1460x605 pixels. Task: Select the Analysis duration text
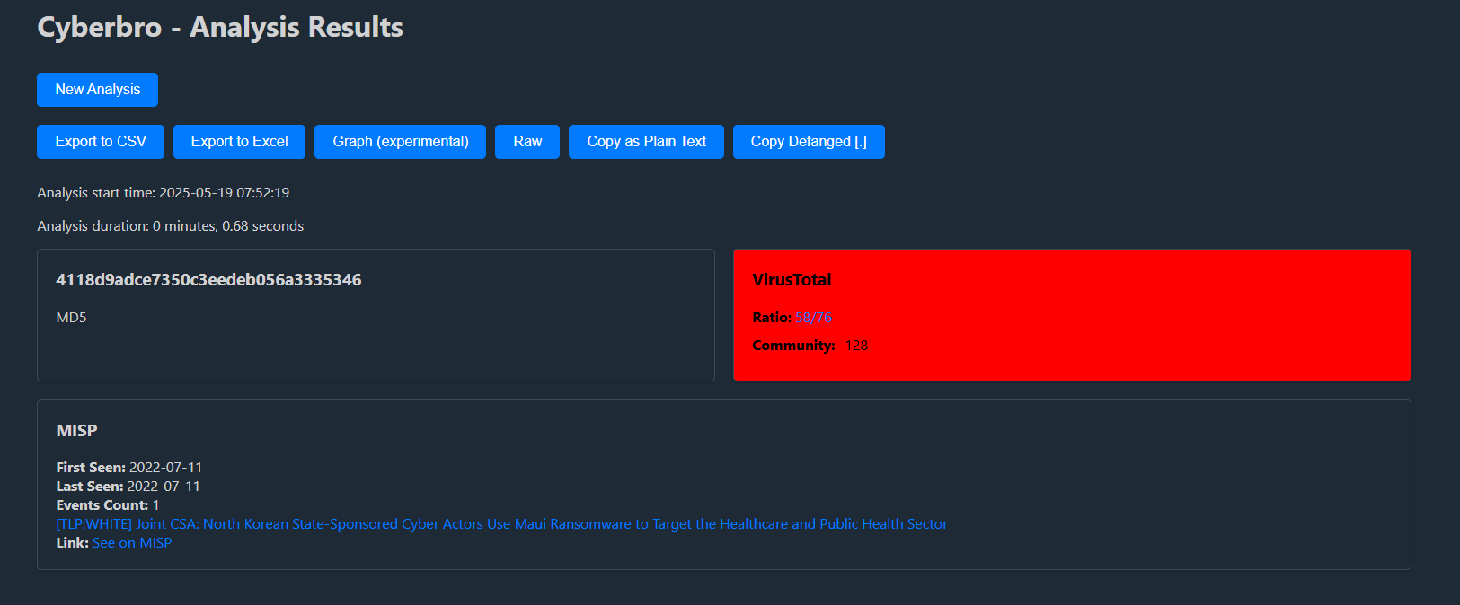tap(170, 226)
